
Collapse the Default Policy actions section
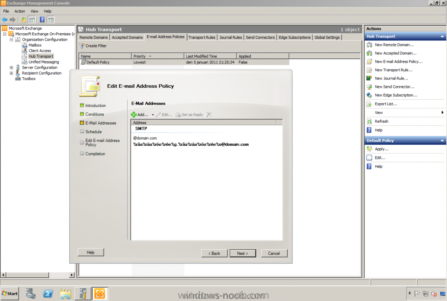coord(442,140)
